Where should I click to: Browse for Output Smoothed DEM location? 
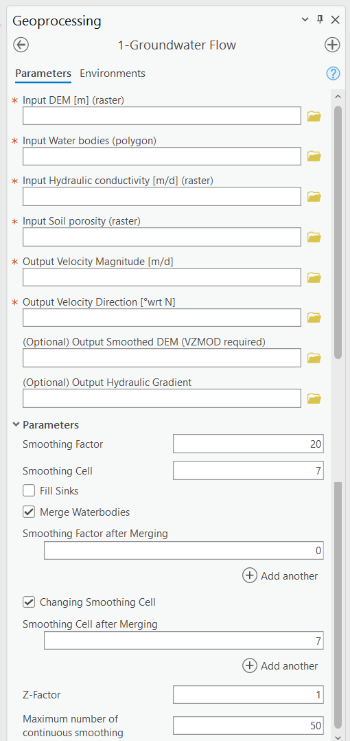[x=314, y=358]
